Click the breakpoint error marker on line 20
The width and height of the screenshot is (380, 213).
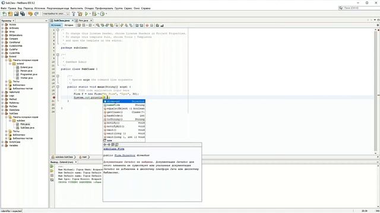[x=54, y=97]
